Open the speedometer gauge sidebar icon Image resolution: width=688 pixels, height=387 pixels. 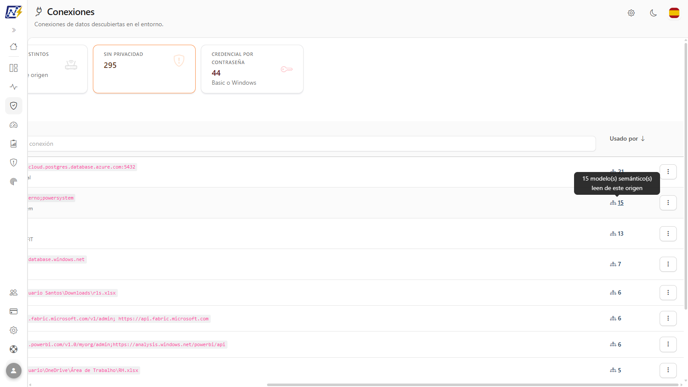pyautogui.click(x=14, y=125)
